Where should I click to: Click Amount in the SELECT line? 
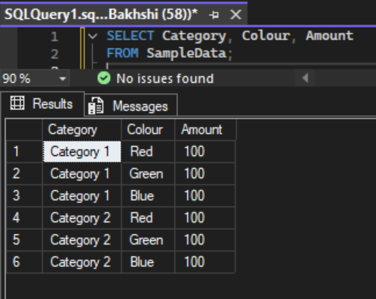(x=330, y=36)
